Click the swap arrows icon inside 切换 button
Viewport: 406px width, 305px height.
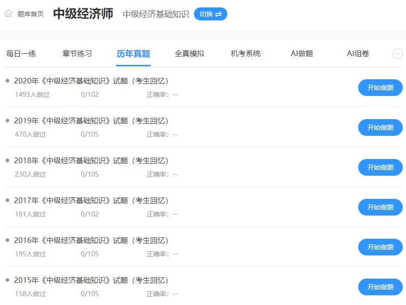218,14
